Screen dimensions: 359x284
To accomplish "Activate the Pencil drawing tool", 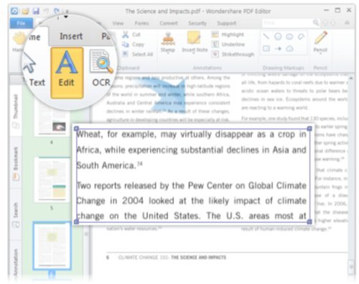I will [x=320, y=42].
